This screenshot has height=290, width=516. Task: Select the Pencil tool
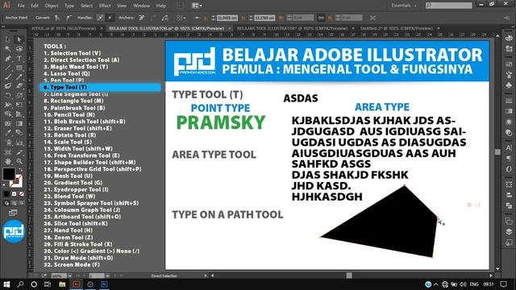pos(19,77)
